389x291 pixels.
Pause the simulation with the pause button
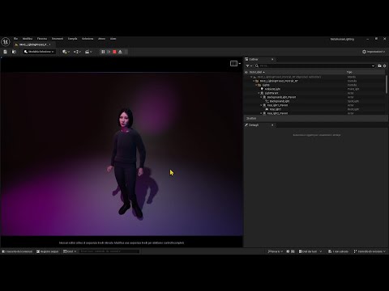click(x=103, y=52)
